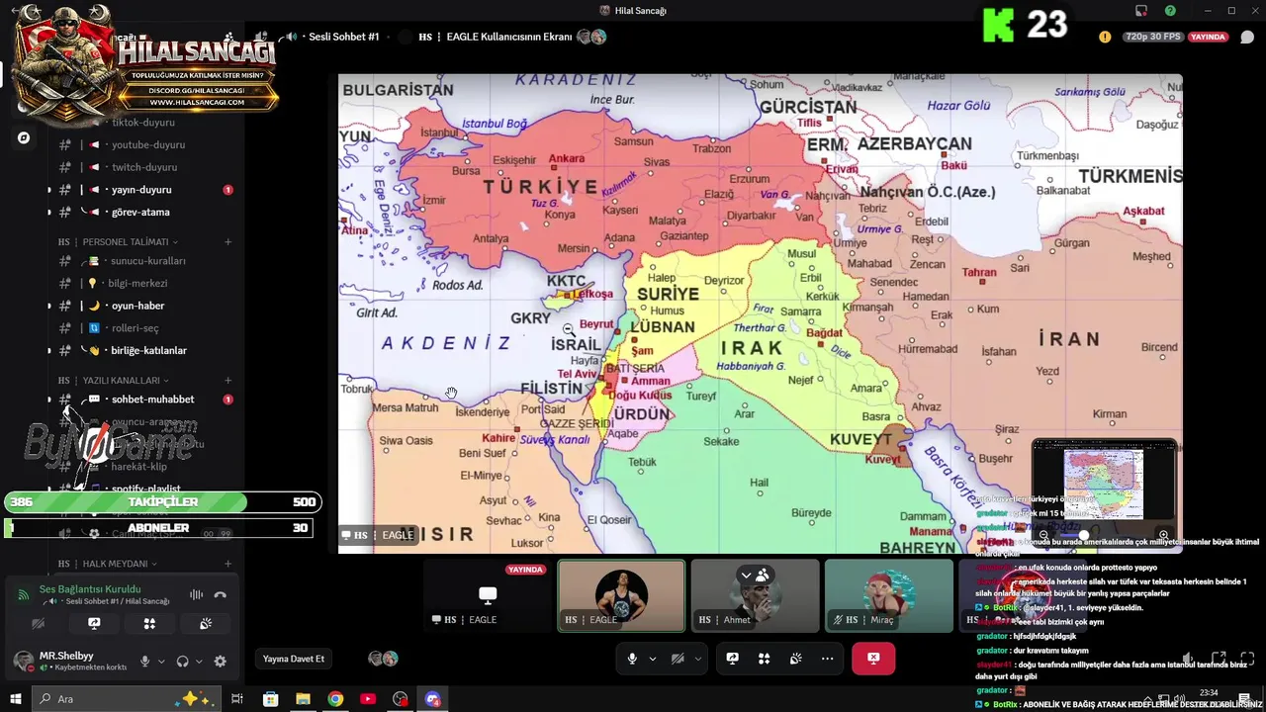1266x712 pixels.
Task: Toggle headphone deafen next to MR.Shelbyy
Action: (182, 662)
